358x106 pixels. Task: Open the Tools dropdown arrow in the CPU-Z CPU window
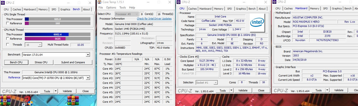[231, 90]
